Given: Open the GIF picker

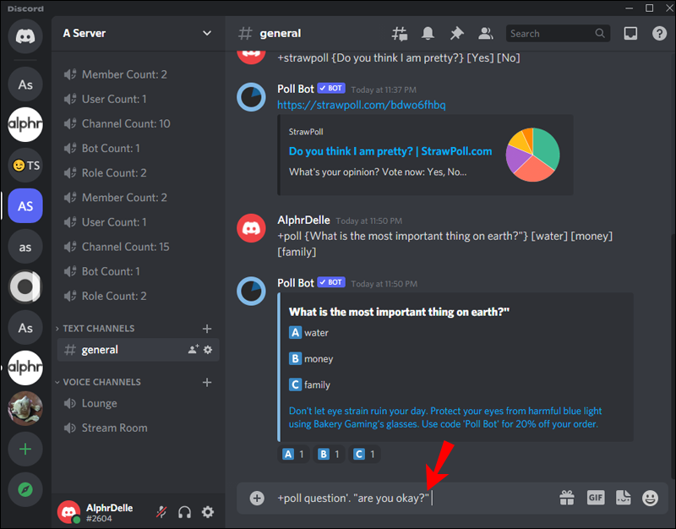Looking at the screenshot, I should (x=595, y=498).
